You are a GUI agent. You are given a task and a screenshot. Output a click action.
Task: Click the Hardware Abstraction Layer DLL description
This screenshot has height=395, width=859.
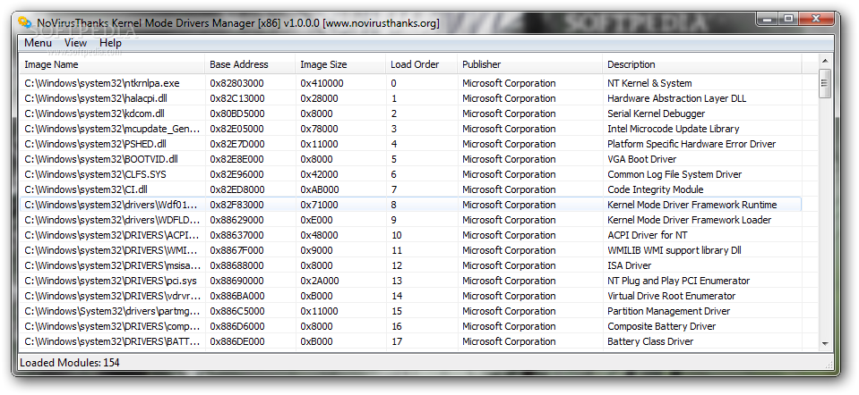[x=677, y=99]
